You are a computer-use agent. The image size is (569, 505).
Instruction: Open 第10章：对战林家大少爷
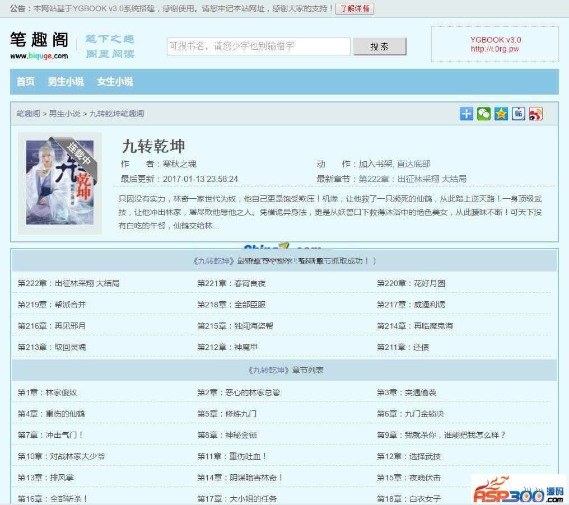coord(62,456)
